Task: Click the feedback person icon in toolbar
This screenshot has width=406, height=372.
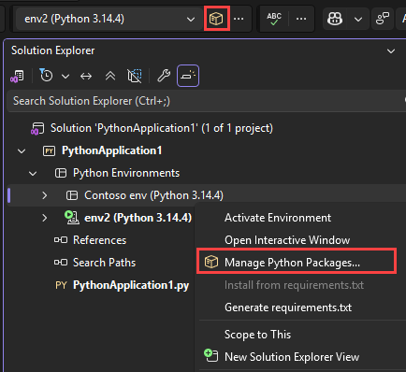Action: [383, 19]
